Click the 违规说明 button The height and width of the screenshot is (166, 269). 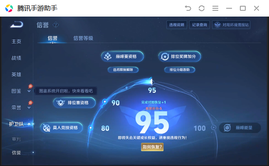coord(177,25)
